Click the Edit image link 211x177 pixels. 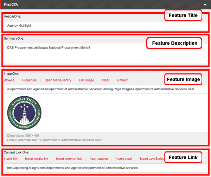click(87, 80)
